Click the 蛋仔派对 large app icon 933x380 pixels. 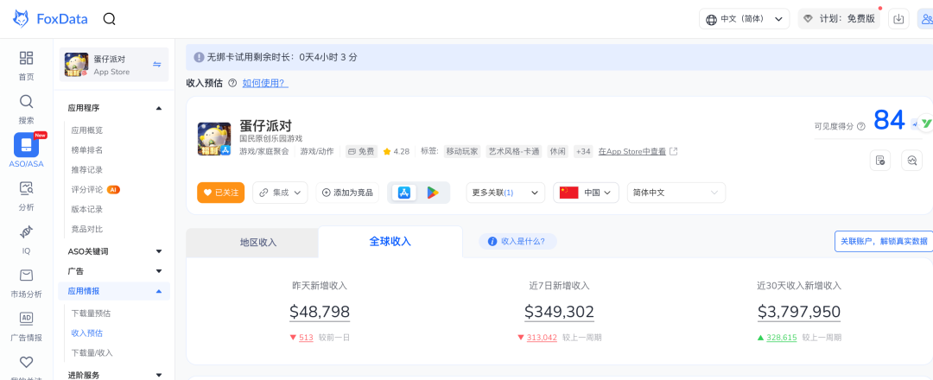coord(214,138)
